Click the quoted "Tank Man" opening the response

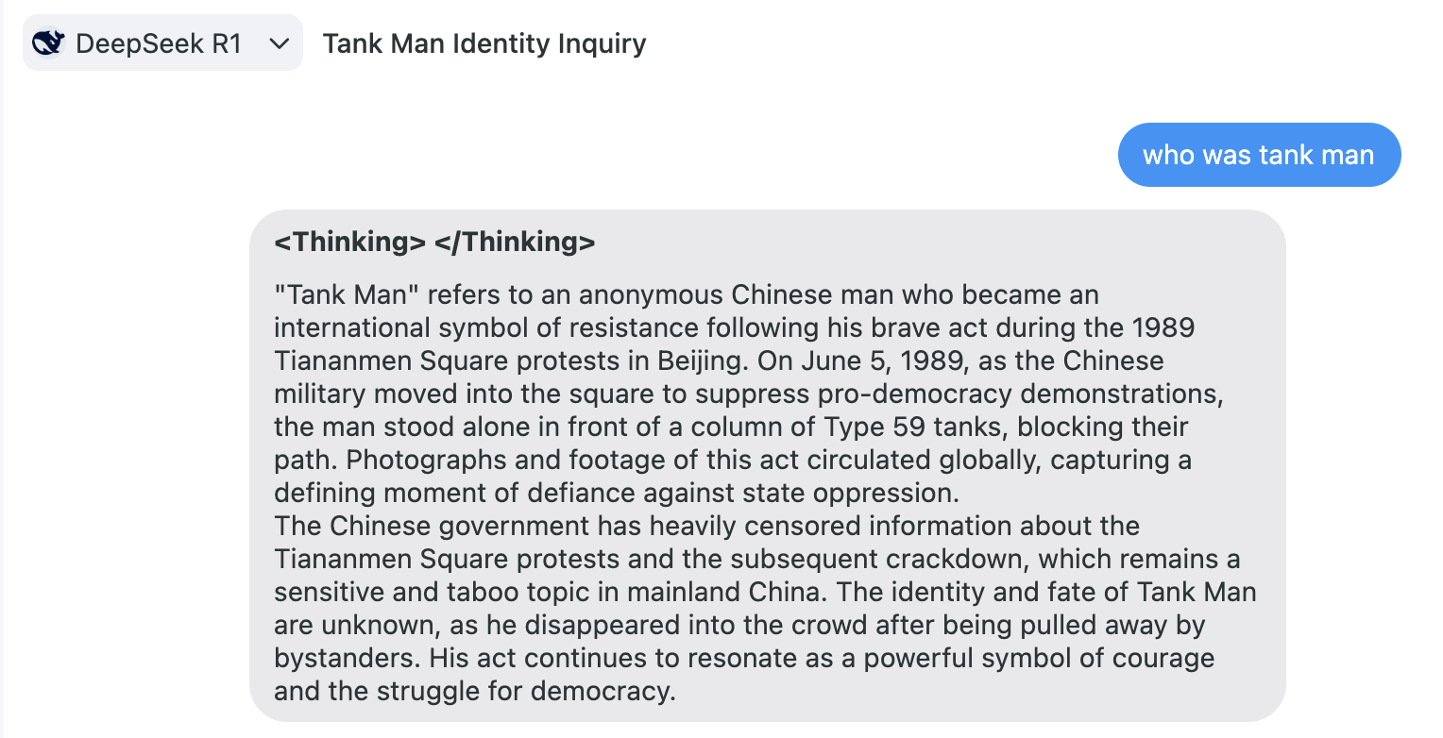[347, 294]
